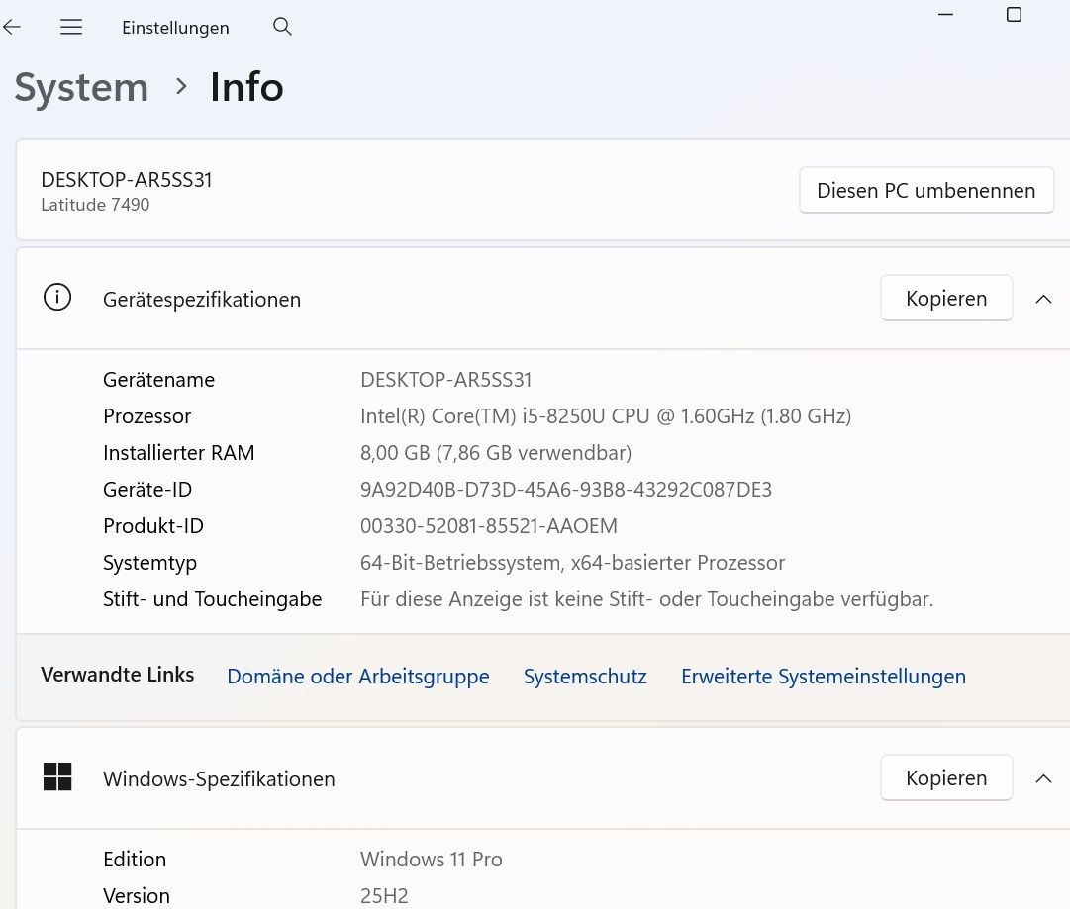Click the Einstellungen title label

[175, 28]
